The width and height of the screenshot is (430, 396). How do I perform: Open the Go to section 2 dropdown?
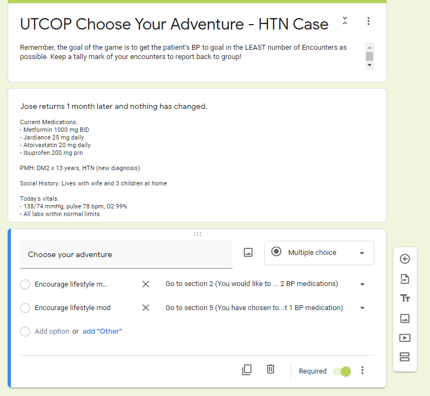[265, 284]
